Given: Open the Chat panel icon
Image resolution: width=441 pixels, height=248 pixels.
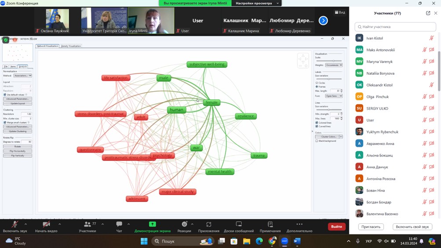Looking at the screenshot, I should coord(119,224).
